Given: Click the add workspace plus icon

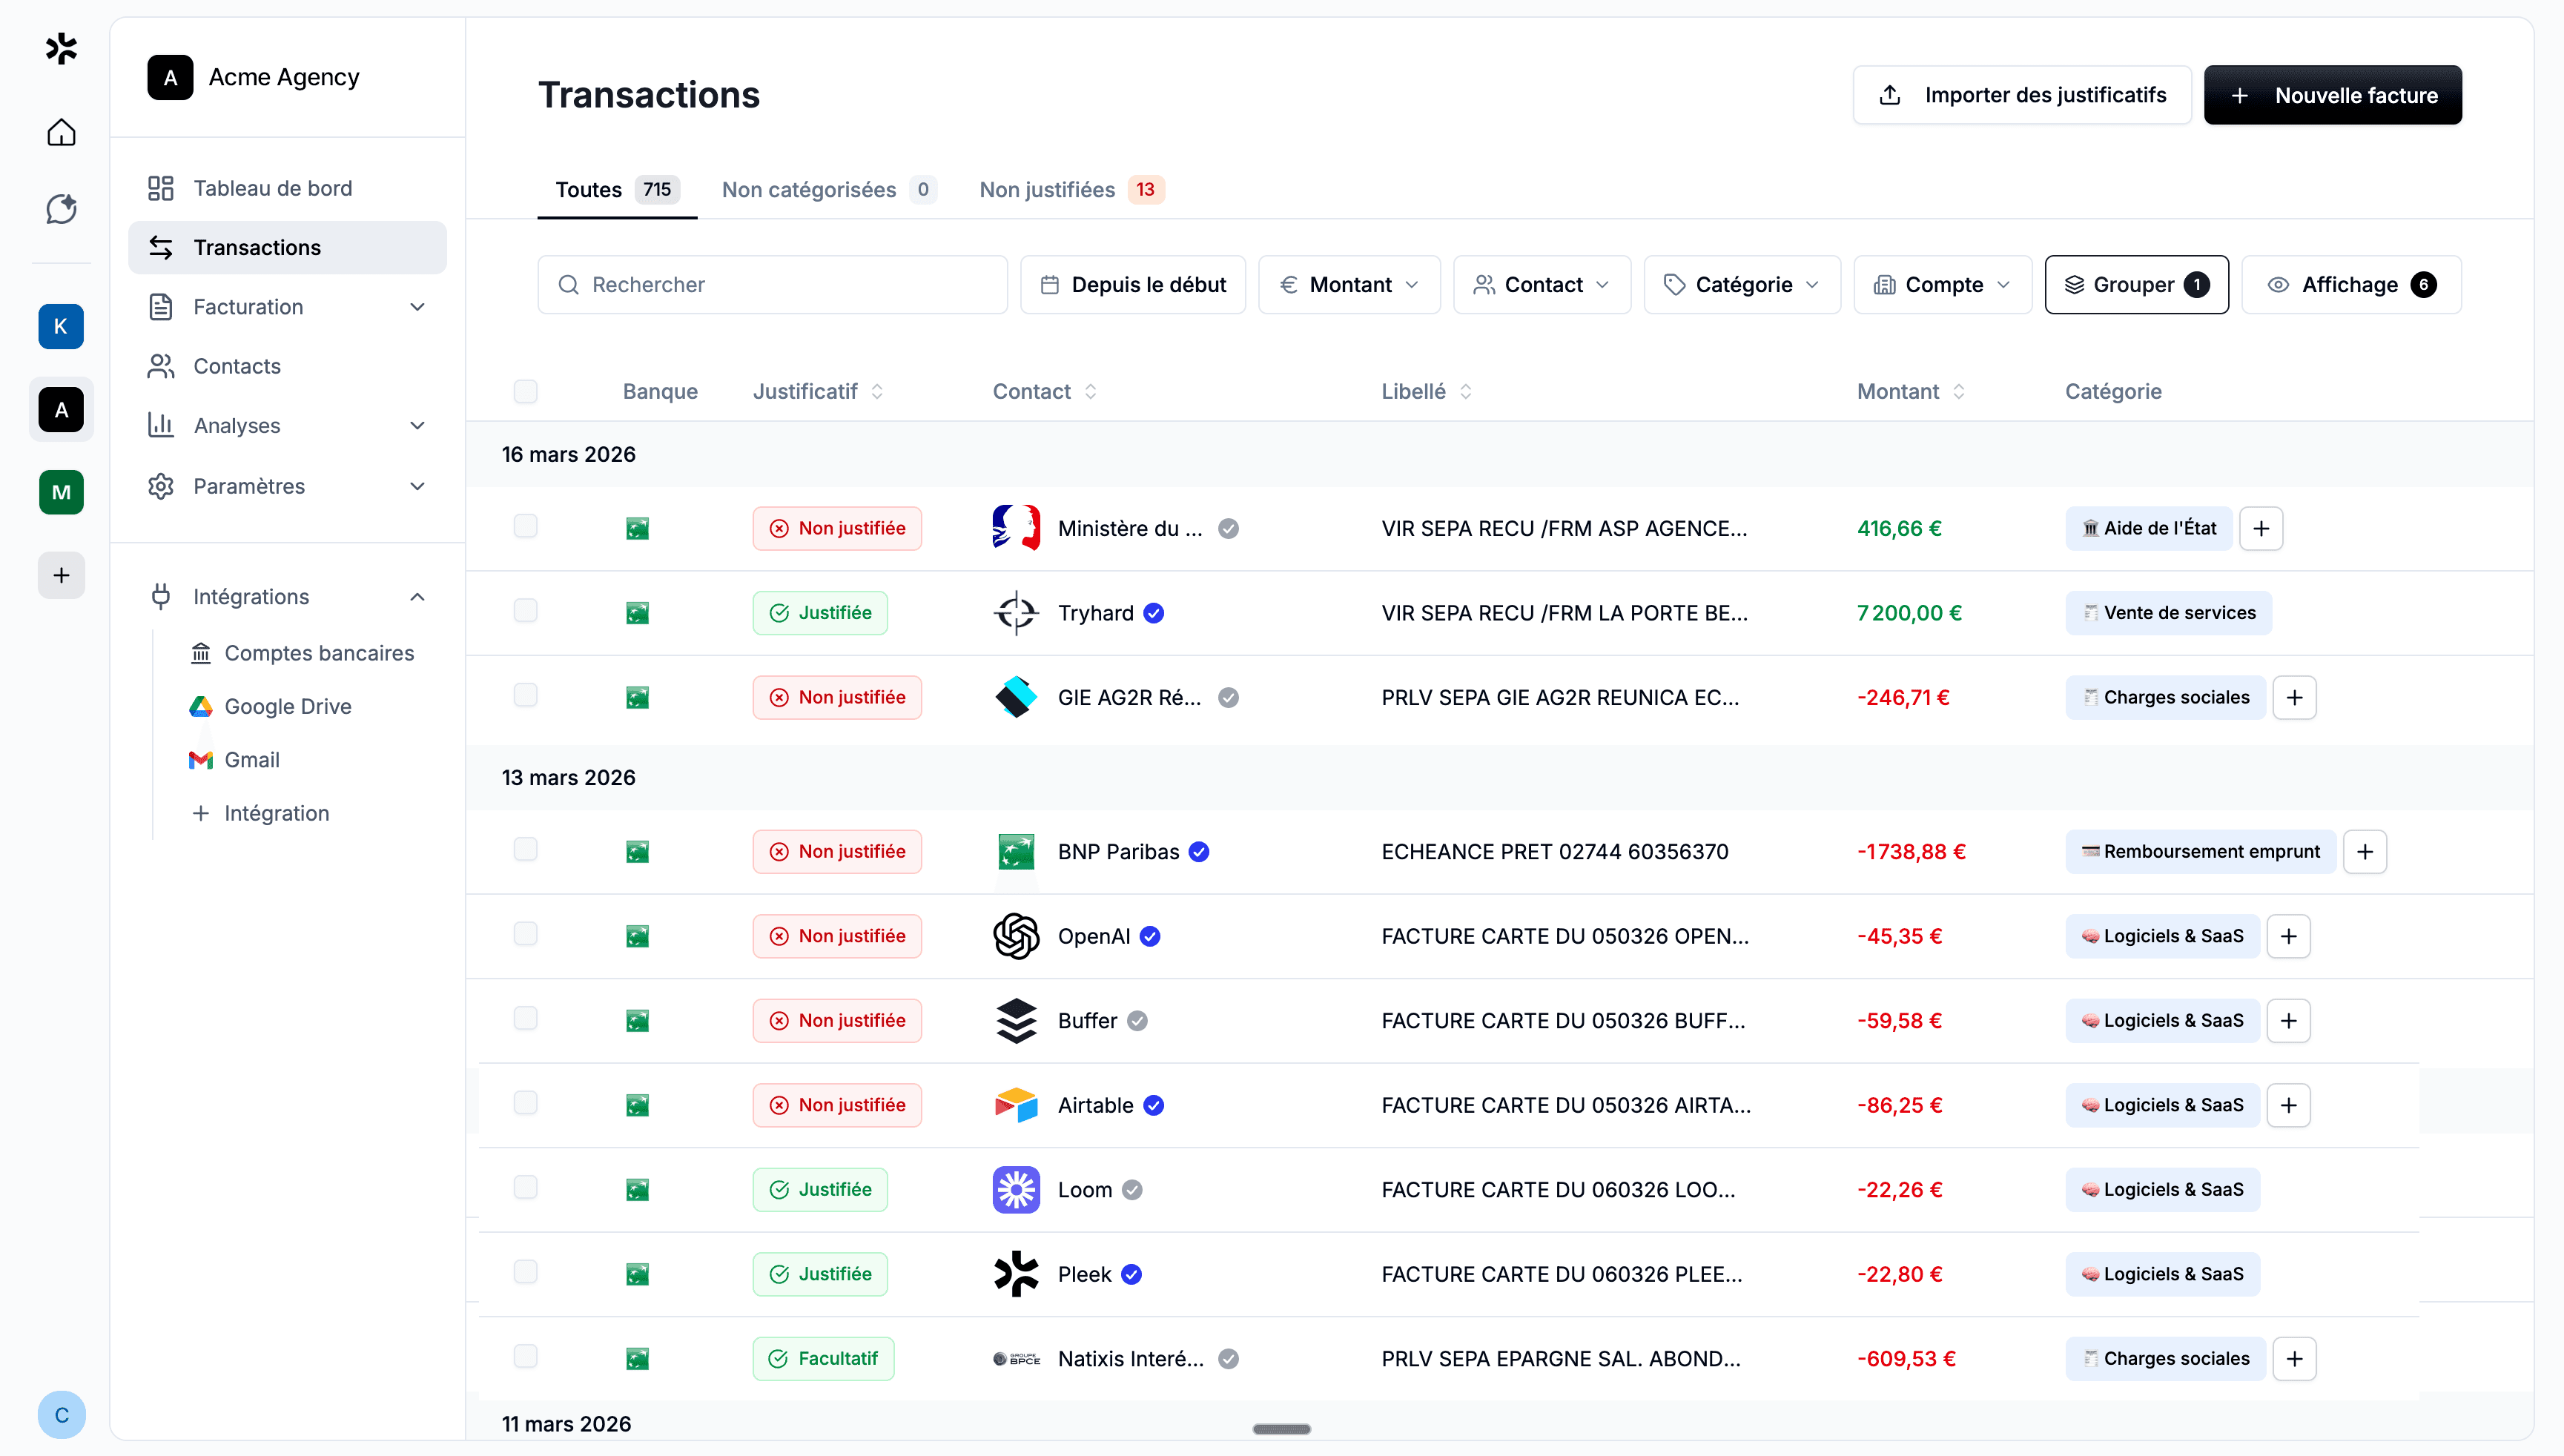Looking at the screenshot, I should click(61, 575).
